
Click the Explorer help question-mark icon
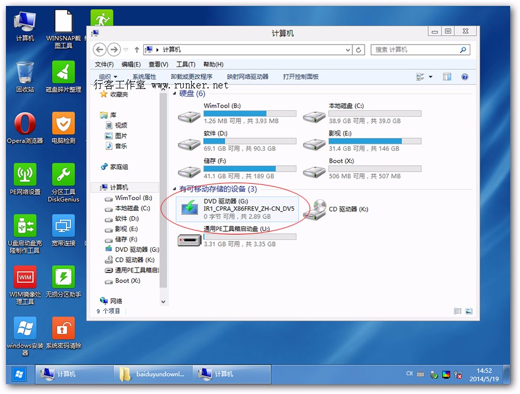point(465,77)
